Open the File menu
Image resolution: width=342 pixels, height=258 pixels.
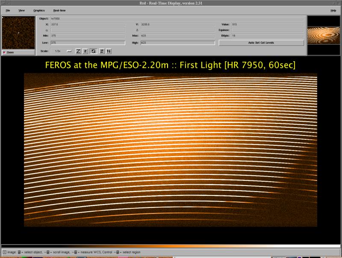8,10
